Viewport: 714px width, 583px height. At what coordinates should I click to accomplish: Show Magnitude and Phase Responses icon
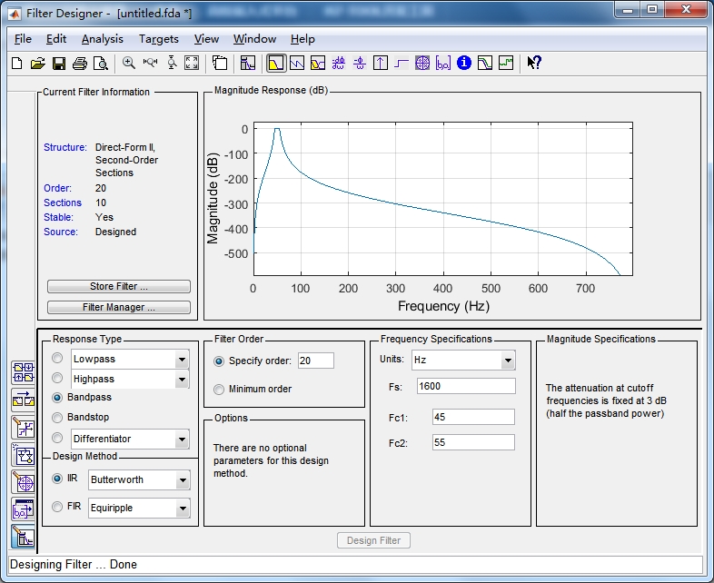pos(318,64)
